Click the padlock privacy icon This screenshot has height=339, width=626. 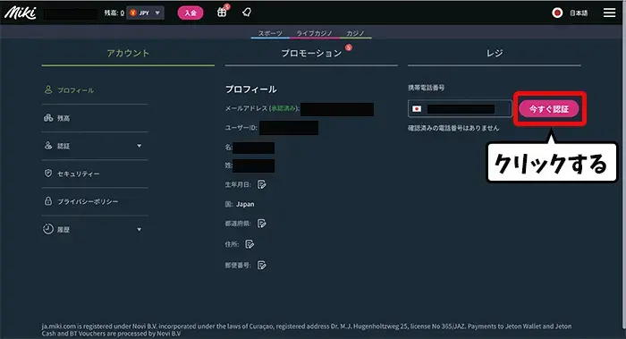point(48,201)
